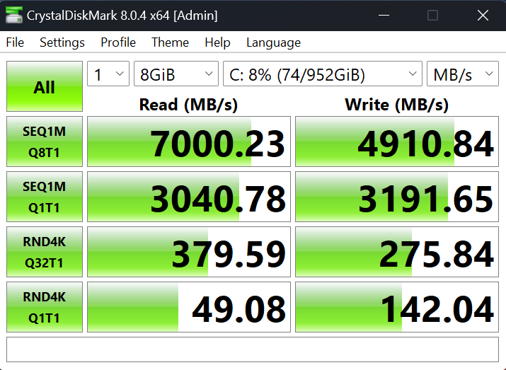Screen dimensions: 506x370
Task: Click the Read (MB/s) column header
Action: click(x=188, y=105)
